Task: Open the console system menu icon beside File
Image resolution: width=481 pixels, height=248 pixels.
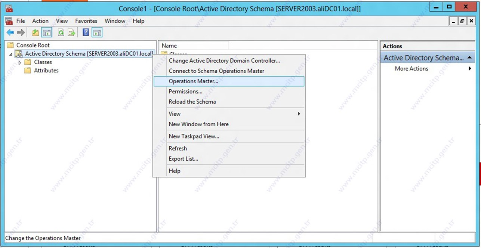Action: pos(9,21)
